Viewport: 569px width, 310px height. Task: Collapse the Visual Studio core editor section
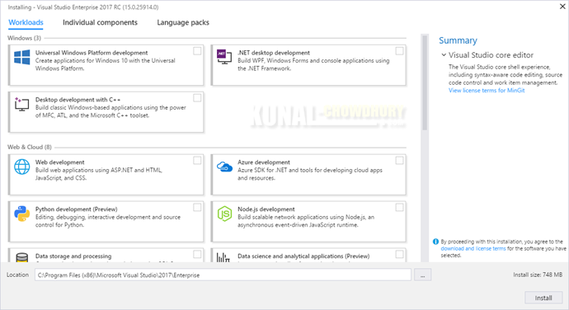(x=444, y=54)
